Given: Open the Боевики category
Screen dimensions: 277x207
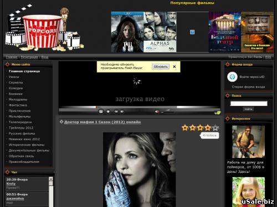Looking at the screenshot, I should [x=16, y=94].
